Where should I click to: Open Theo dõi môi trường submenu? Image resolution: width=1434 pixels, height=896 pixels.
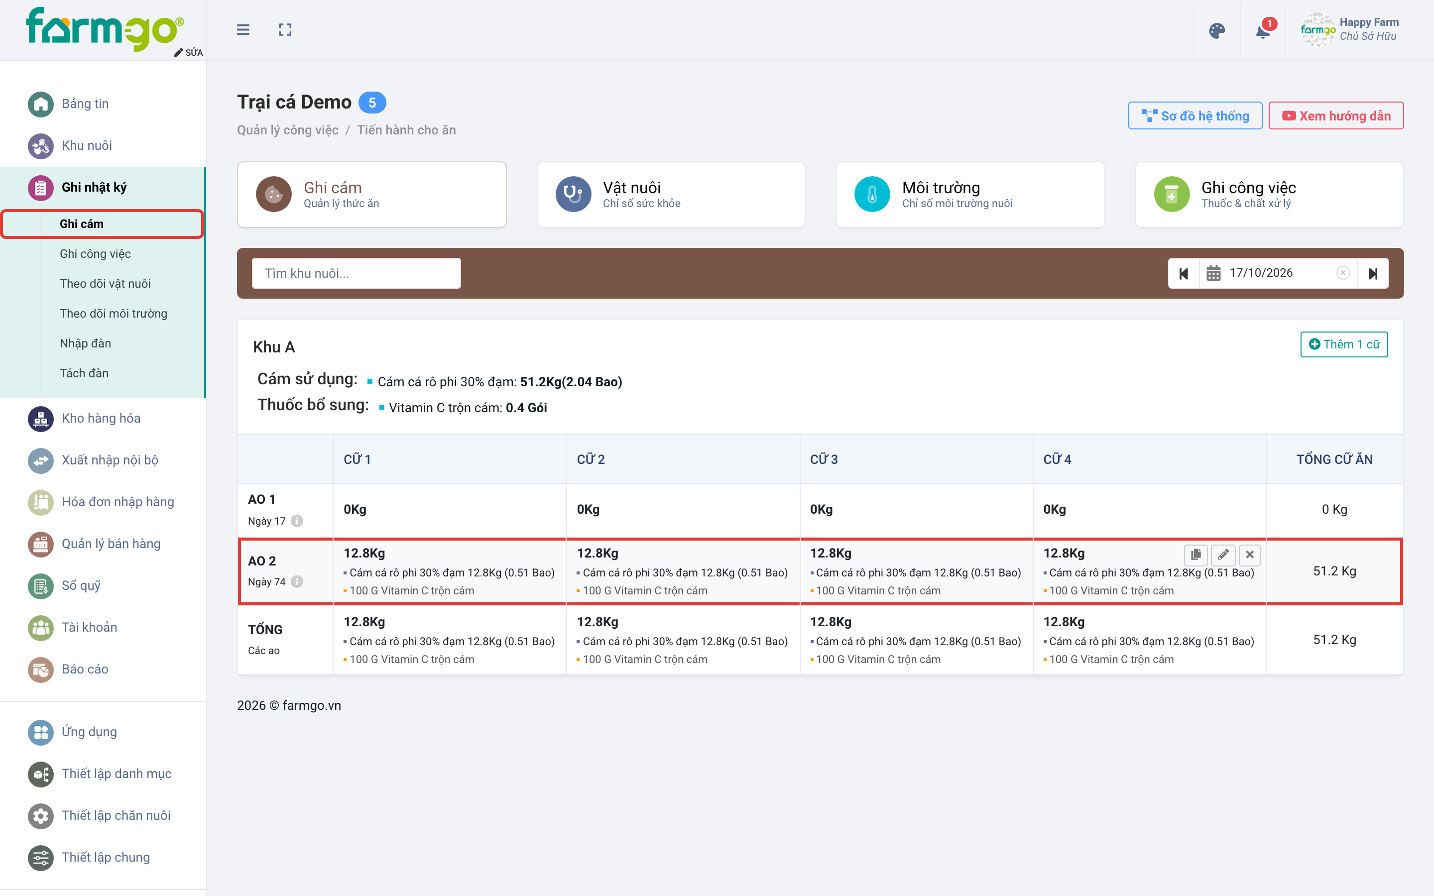click(113, 314)
